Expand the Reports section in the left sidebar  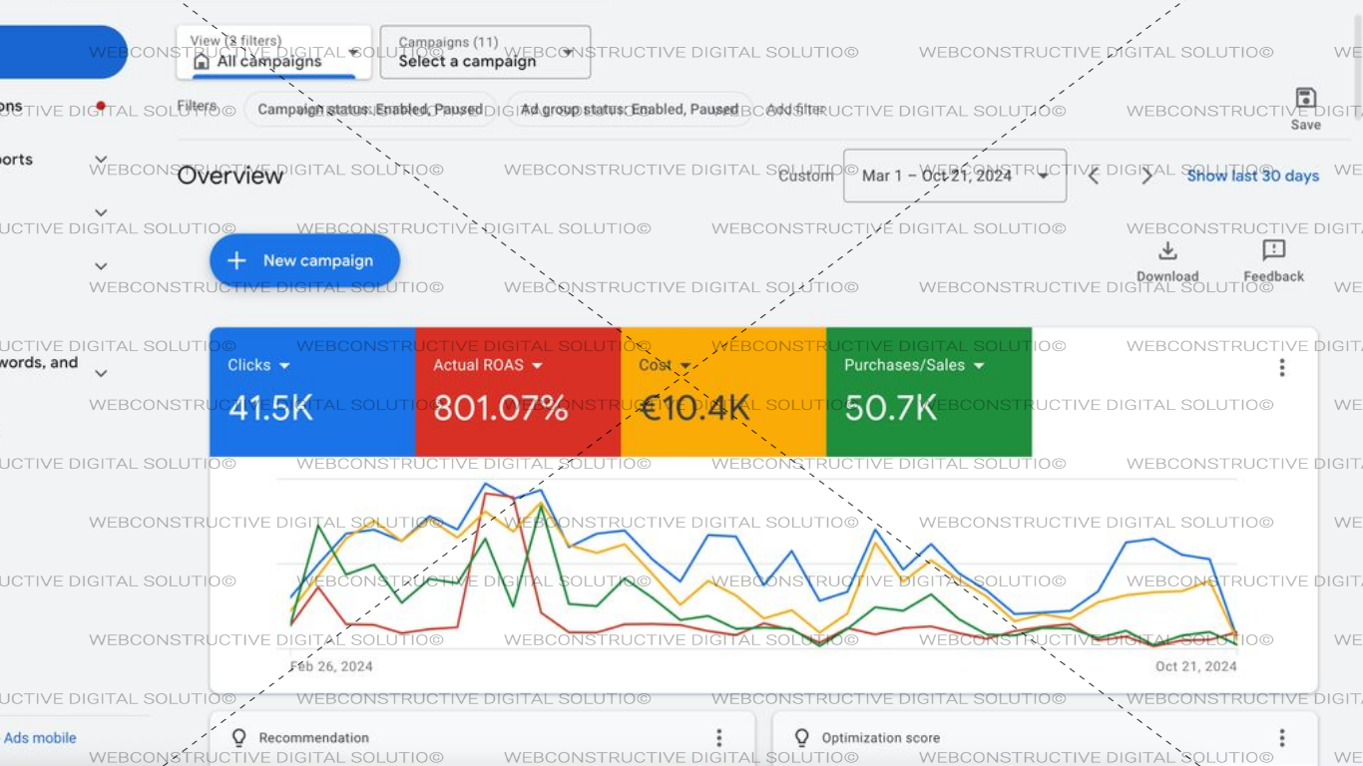[x=99, y=159]
